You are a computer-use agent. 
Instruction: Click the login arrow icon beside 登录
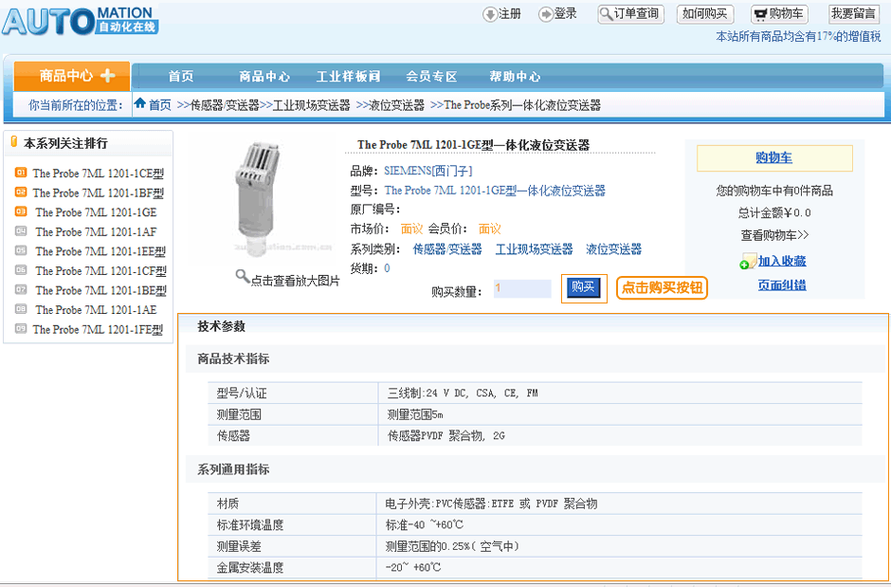tap(546, 14)
